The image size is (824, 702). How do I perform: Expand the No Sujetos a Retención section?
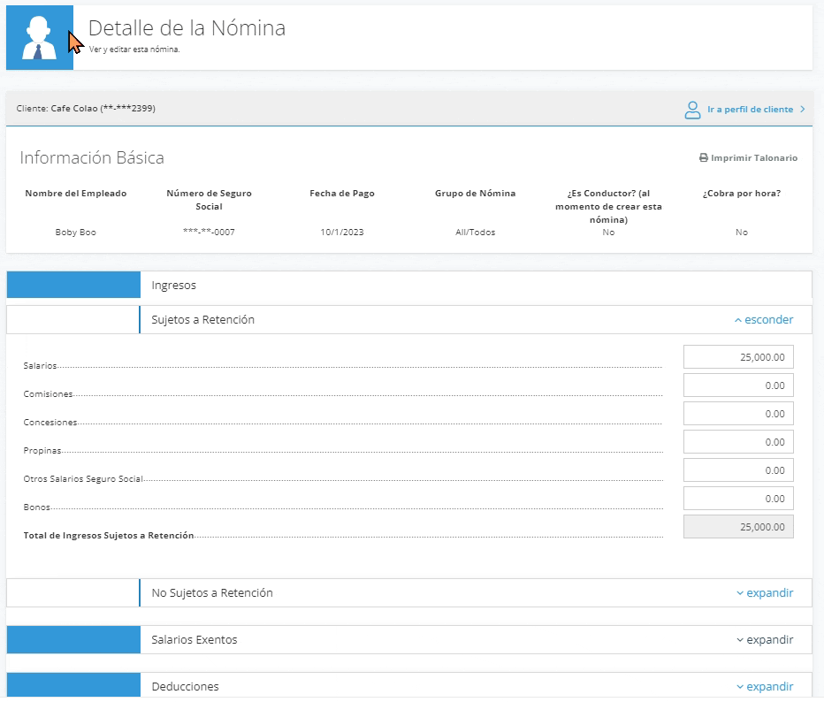[x=765, y=592]
